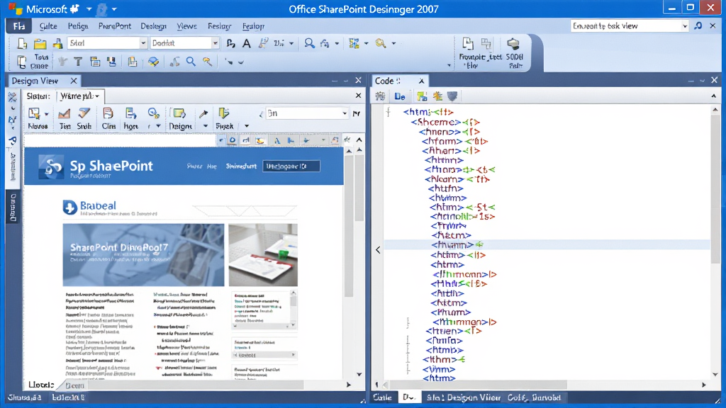
Task: Click the Fiyek green flag icon in ribbon
Action: point(224,113)
